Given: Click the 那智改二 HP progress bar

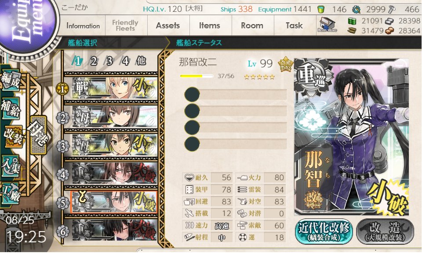Looking at the screenshot, I should (x=196, y=76).
